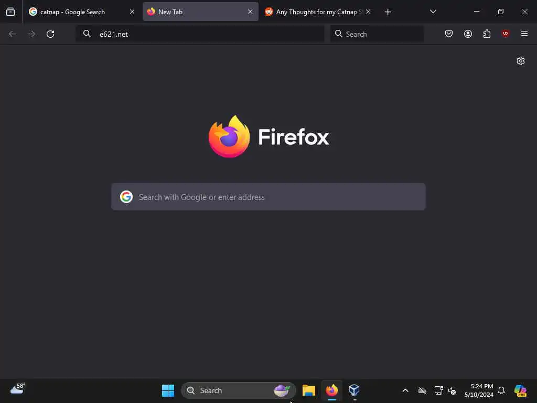
Task: Select the New Tab tab
Action: (x=200, y=12)
